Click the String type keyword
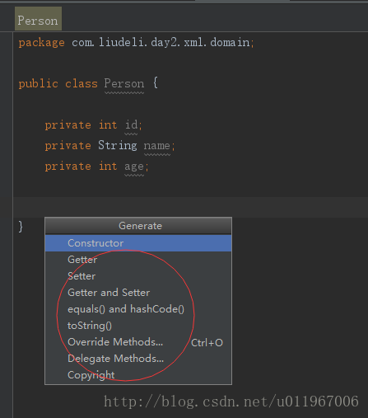 tap(118, 145)
